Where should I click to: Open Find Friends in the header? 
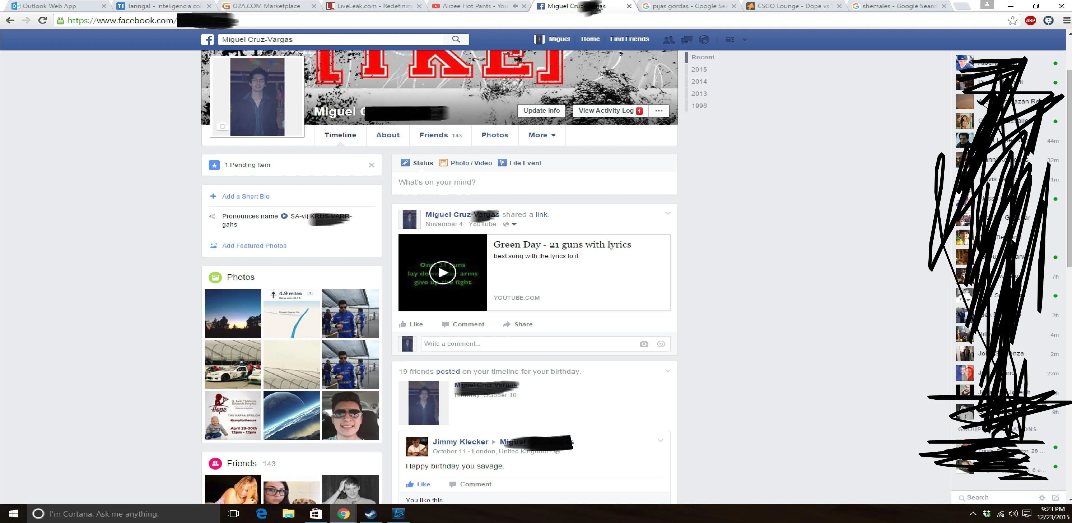(x=629, y=39)
